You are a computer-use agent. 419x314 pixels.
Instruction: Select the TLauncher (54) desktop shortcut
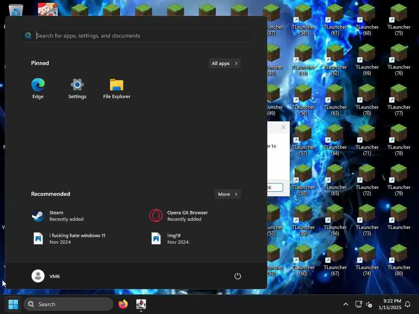point(303,20)
